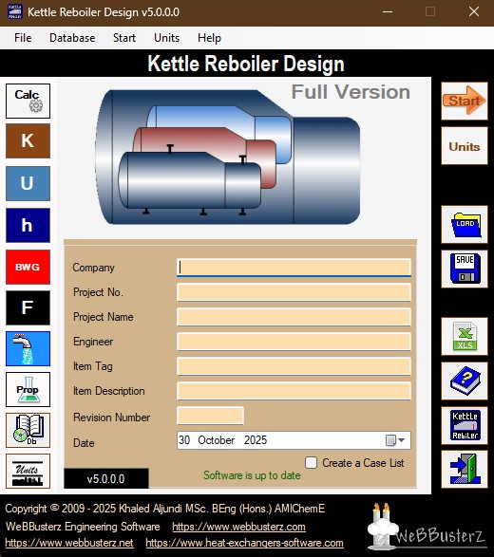Viewport: 494px width, 557px height.
Task: Open the webbusterz.com link
Action: (238, 527)
